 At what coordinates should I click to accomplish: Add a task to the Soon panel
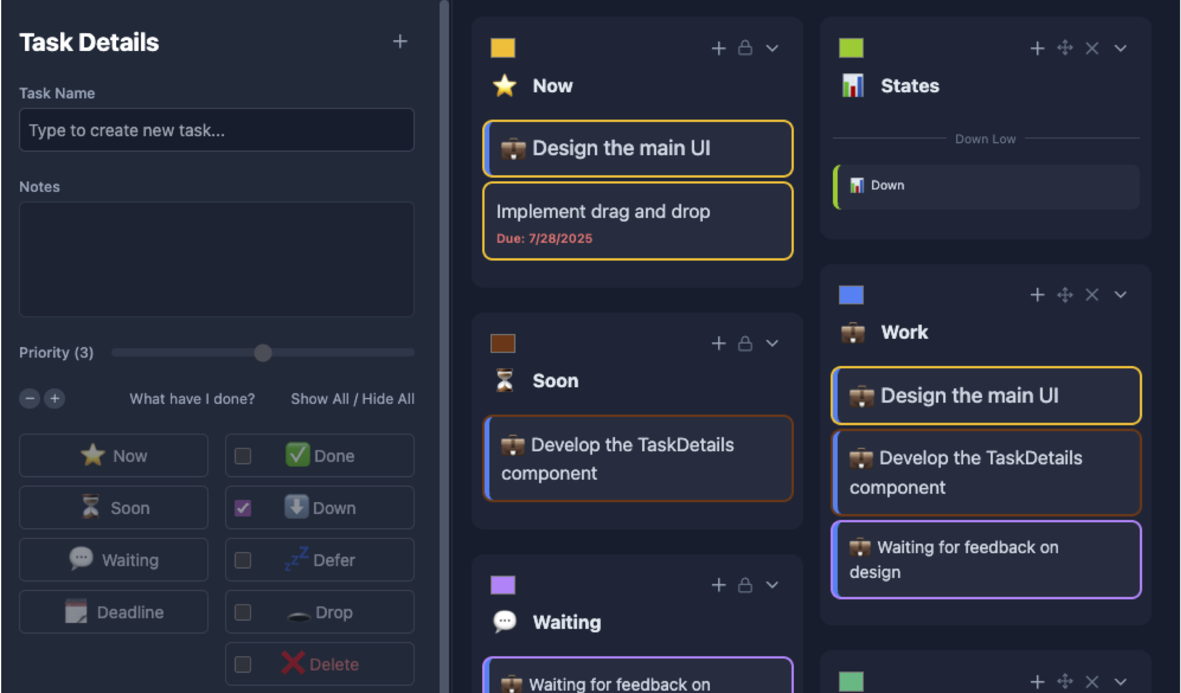pos(718,343)
